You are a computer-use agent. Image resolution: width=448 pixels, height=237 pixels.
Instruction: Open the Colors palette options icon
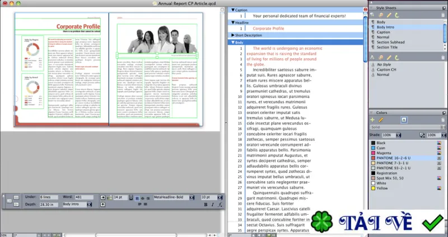[444, 113]
